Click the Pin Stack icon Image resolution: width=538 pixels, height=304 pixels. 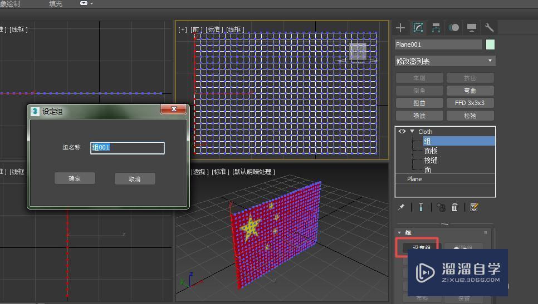[401, 207]
